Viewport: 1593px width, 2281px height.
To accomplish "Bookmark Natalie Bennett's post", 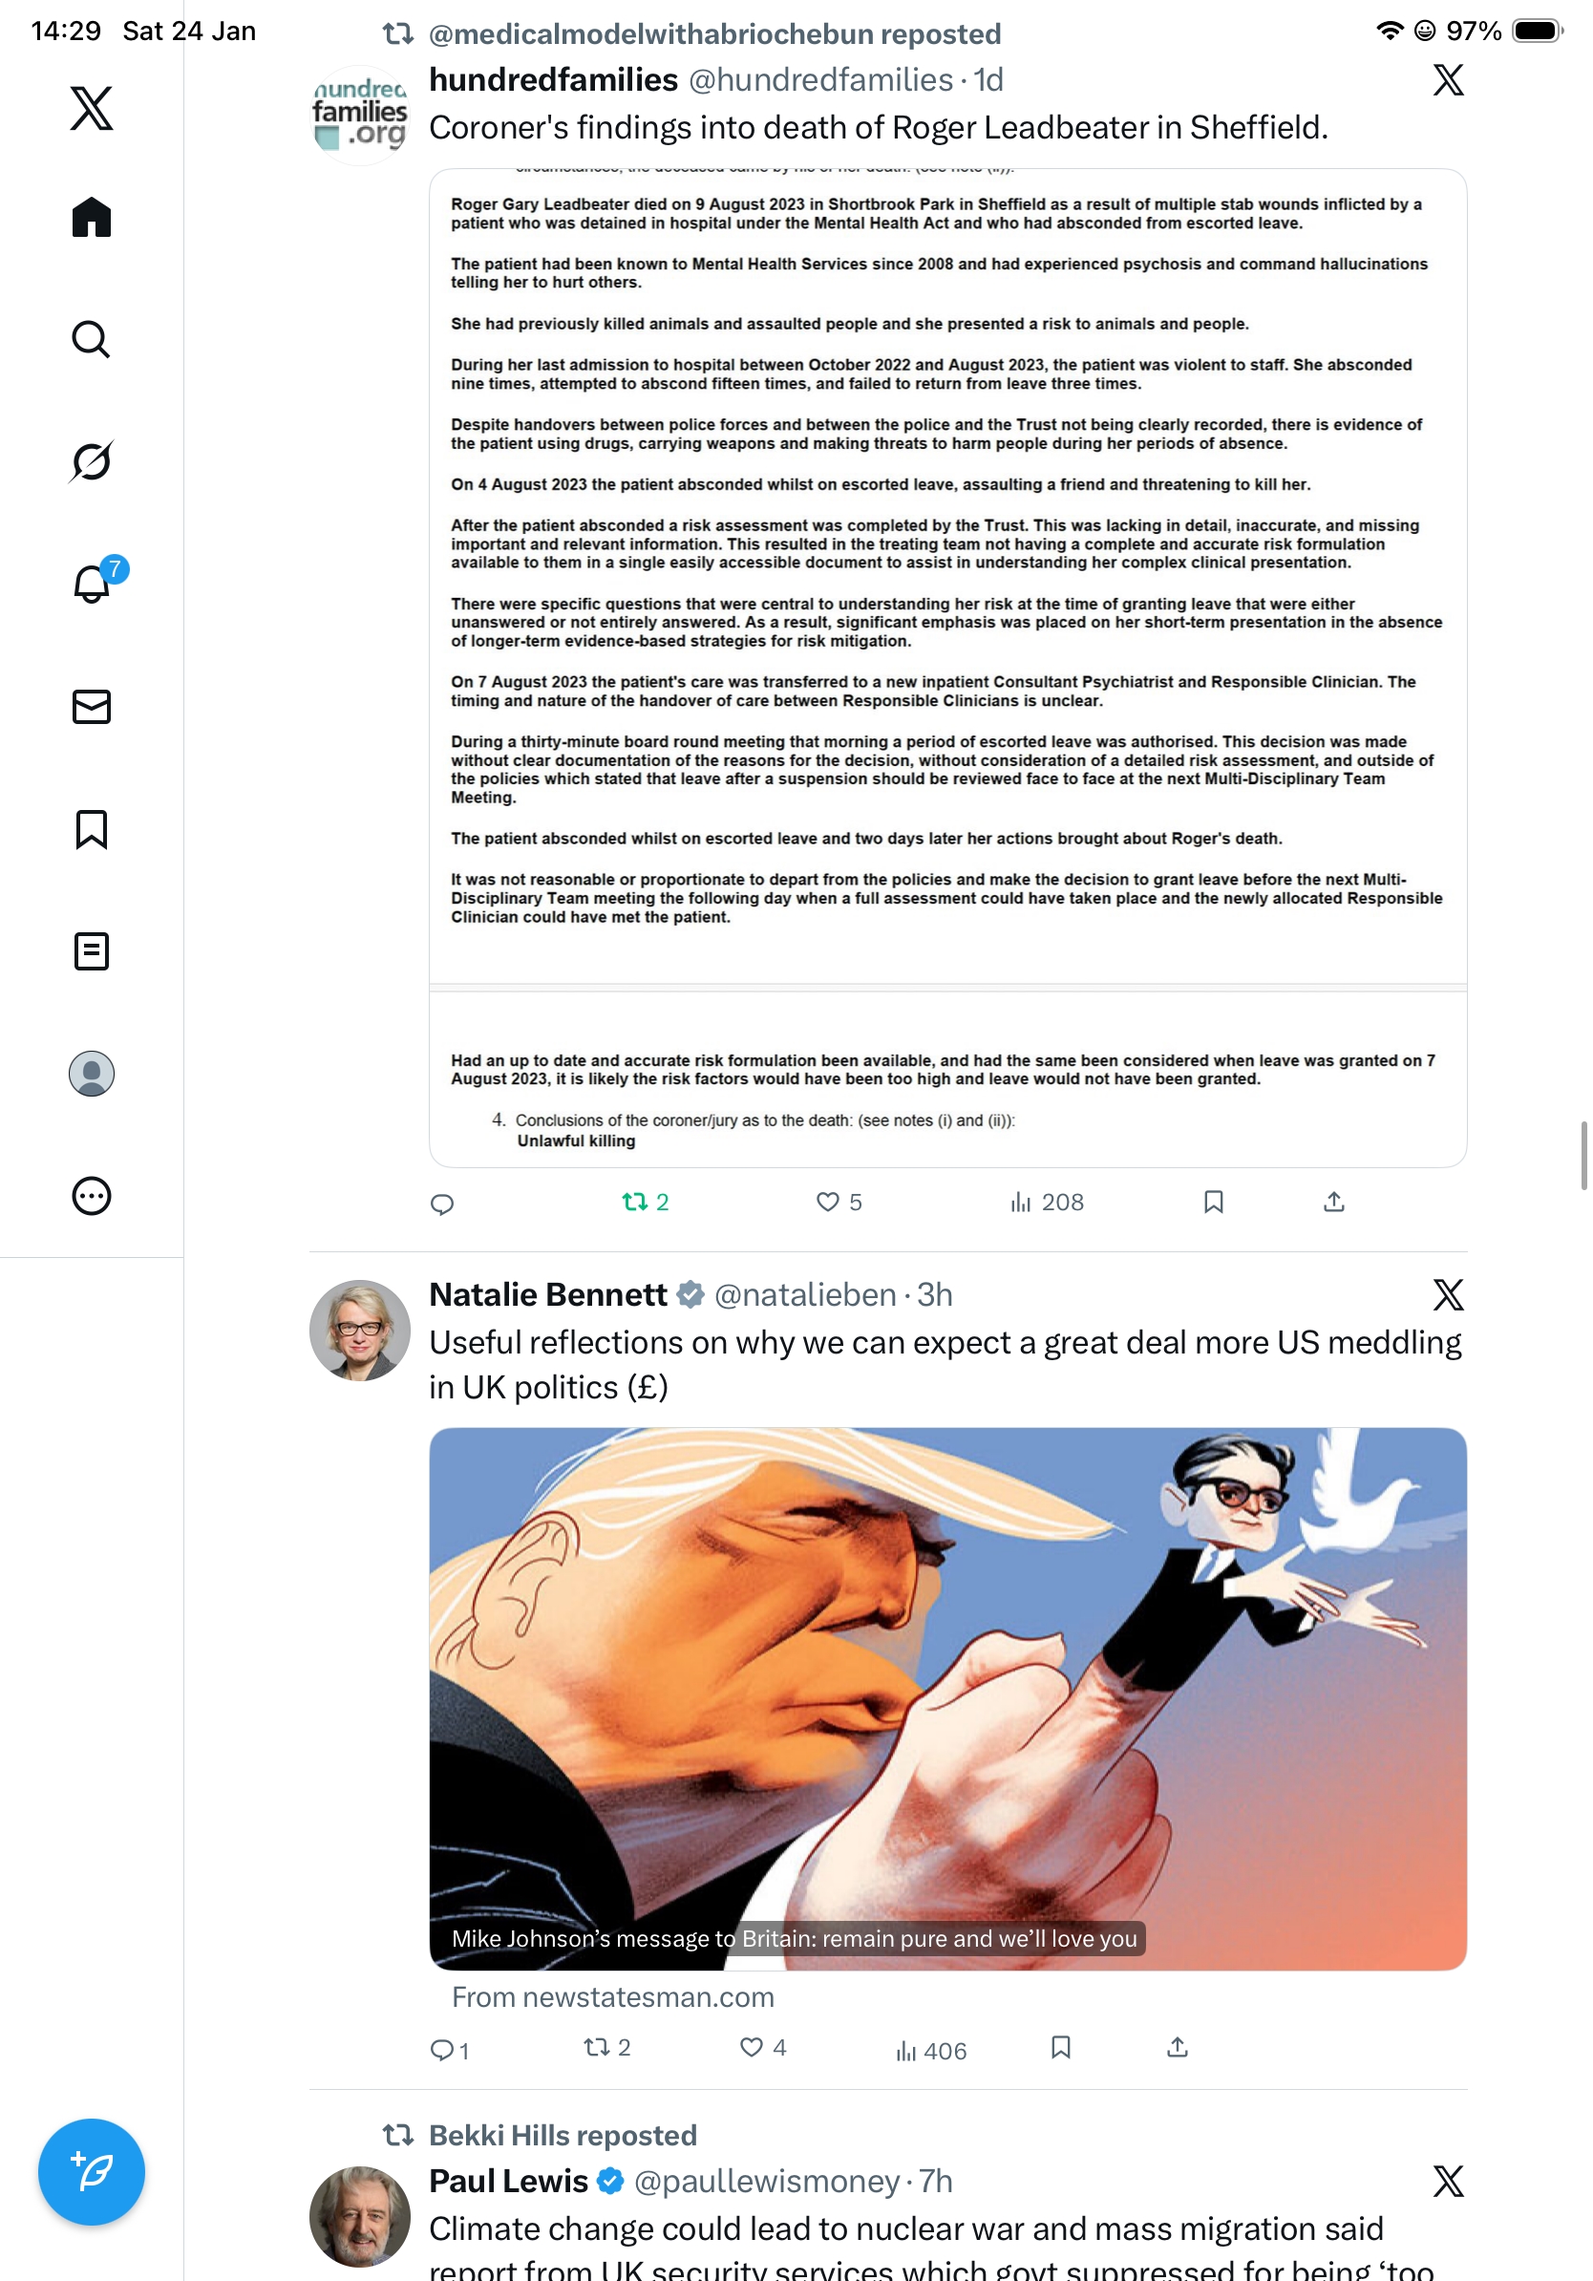I will tap(1061, 2048).
